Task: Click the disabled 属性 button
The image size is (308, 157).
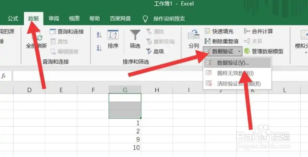Action: coord(59,41)
